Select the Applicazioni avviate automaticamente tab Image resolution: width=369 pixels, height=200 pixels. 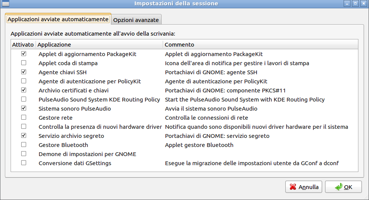pyautogui.click(x=58, y=19)
